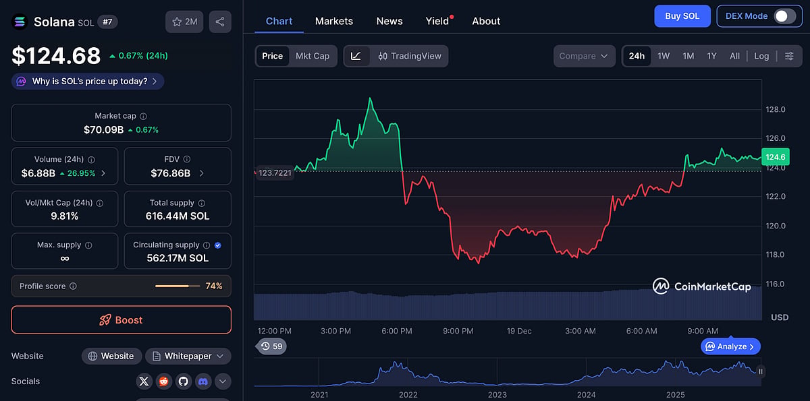Open the Yield tab
Viewport: 810px width, 401px height.
pos(438,21)
